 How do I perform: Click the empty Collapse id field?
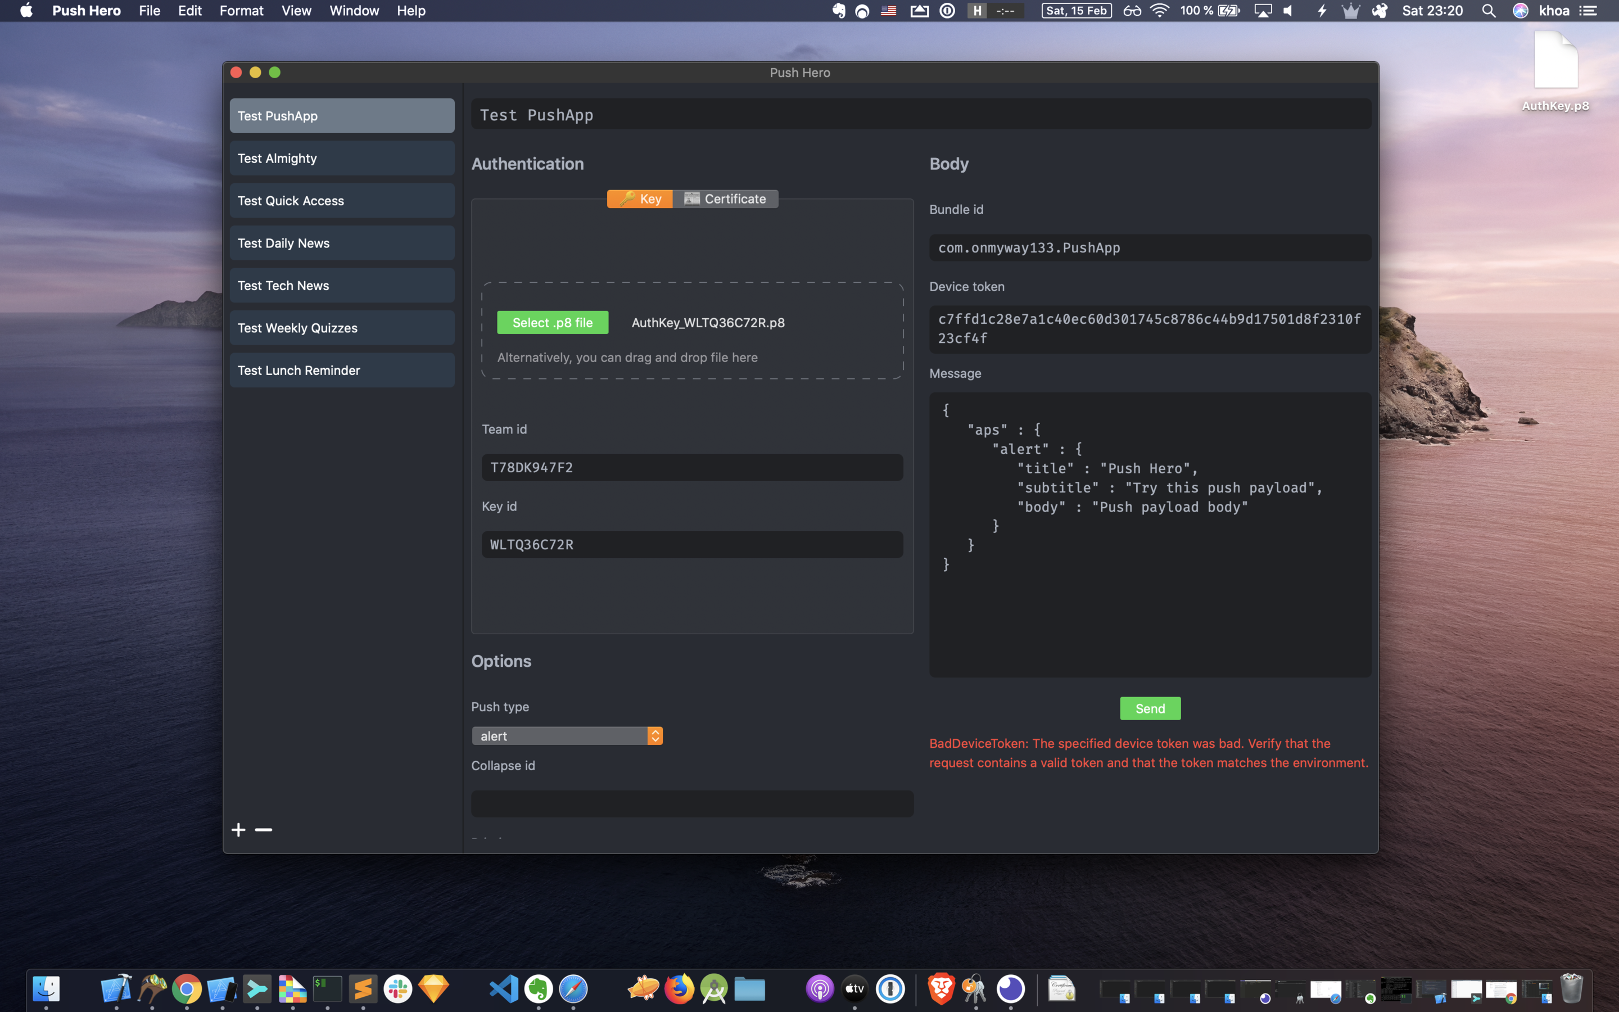pos(693,803)
